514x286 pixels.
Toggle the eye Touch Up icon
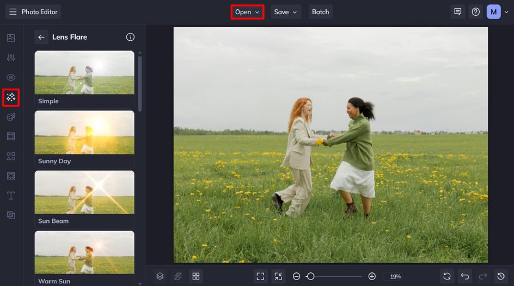11,77
